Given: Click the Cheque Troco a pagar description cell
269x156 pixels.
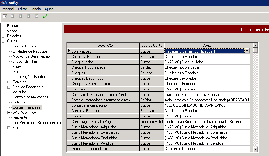Looking at the screenshot, I should pos(105,67).
